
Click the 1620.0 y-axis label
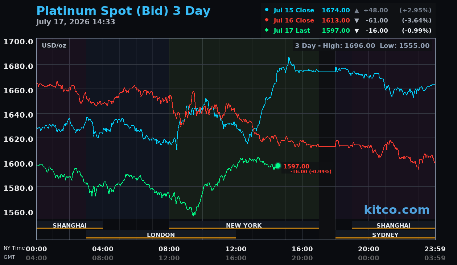tap(18, 139)
